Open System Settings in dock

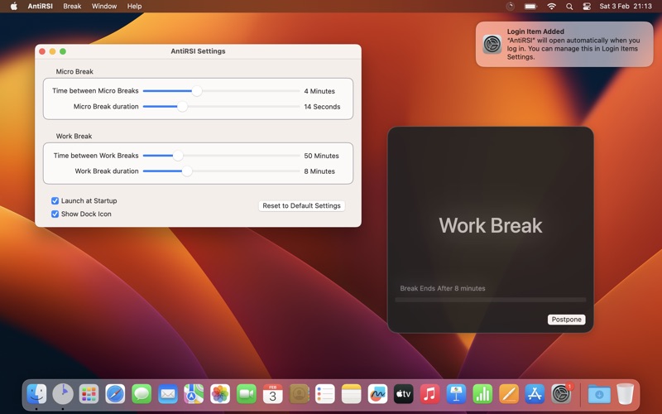pos(561,394)
